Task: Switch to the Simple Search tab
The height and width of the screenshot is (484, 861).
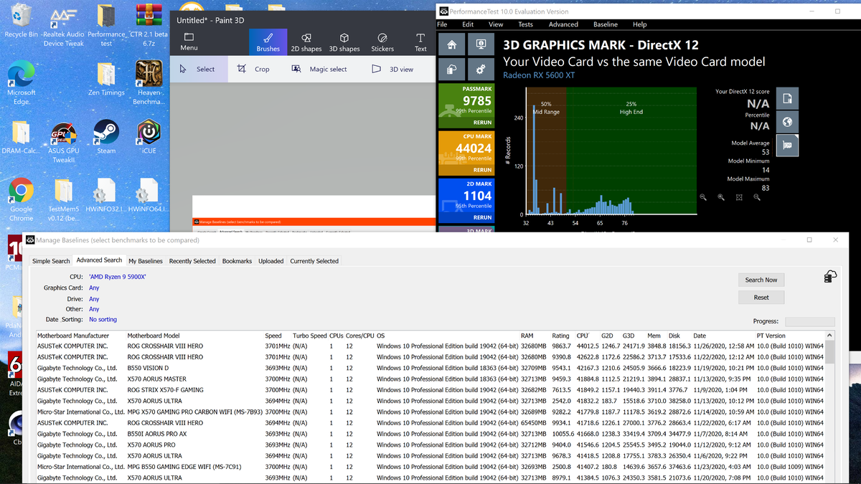Action: pyautogui.click(x=51, y=261)
